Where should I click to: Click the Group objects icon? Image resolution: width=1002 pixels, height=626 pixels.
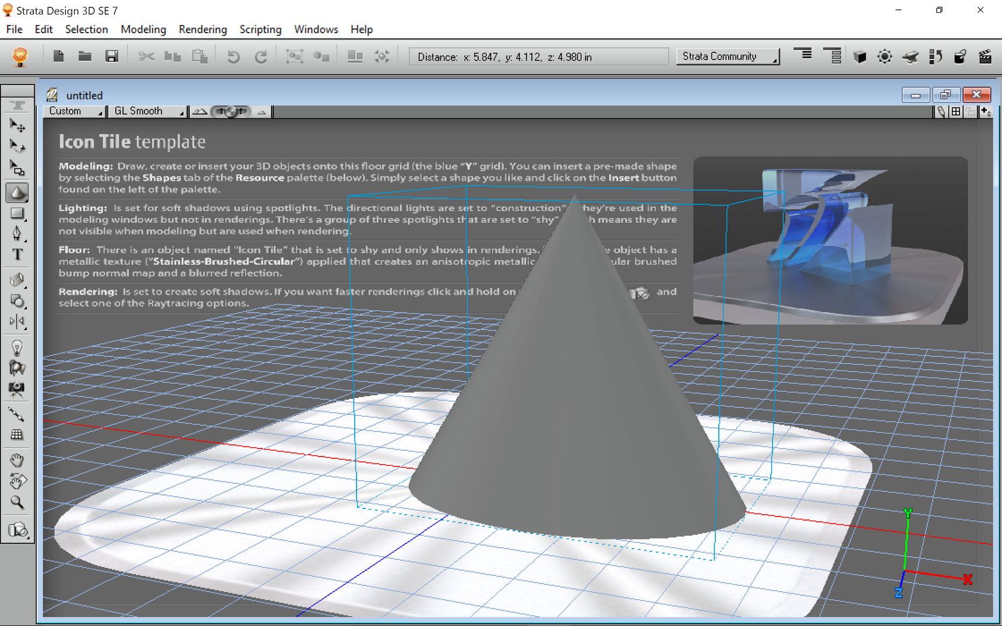pyautogui.click(x=295, y=56)
